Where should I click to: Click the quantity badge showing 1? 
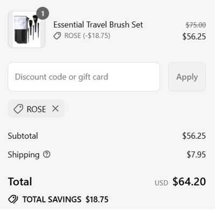pos(42,13)
